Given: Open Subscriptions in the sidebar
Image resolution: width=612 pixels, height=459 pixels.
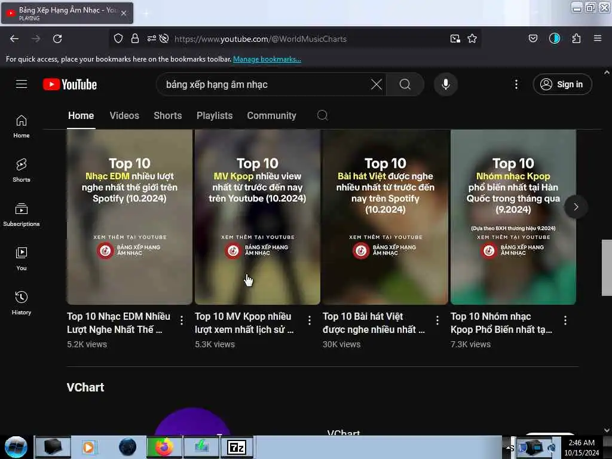Looking at the screenshot, I should (22, 215).
